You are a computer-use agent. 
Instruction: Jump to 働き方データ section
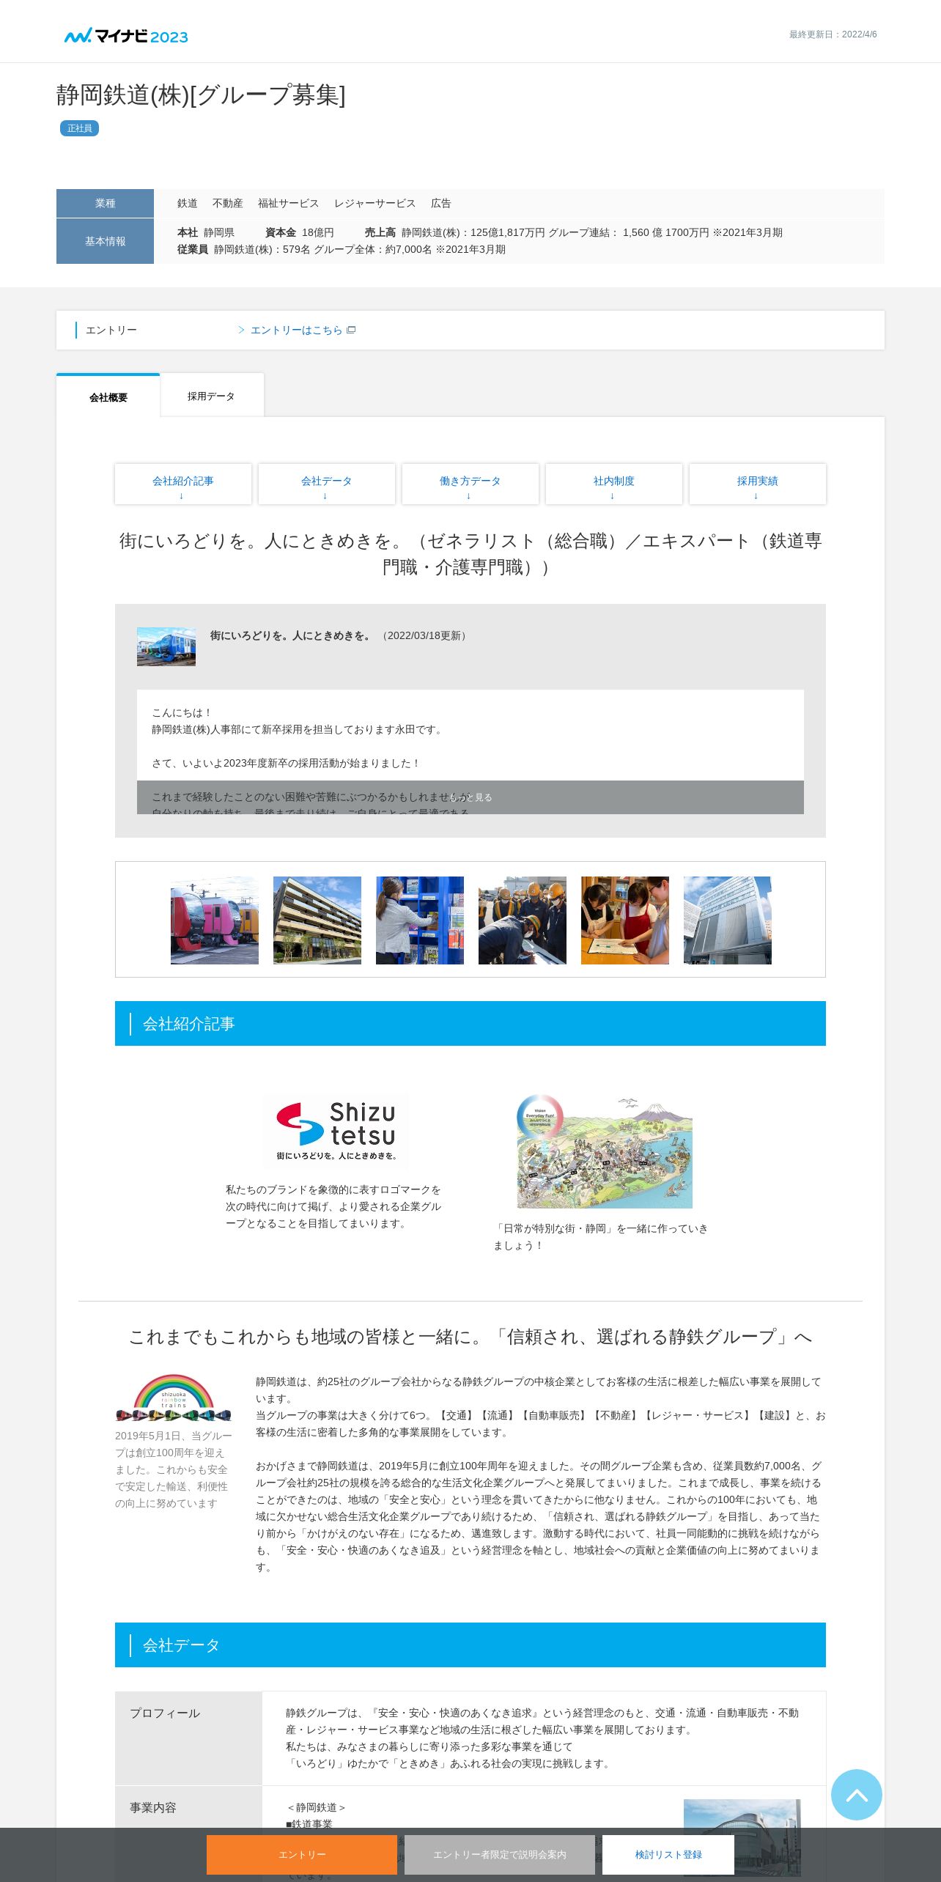tap(471, 484)
